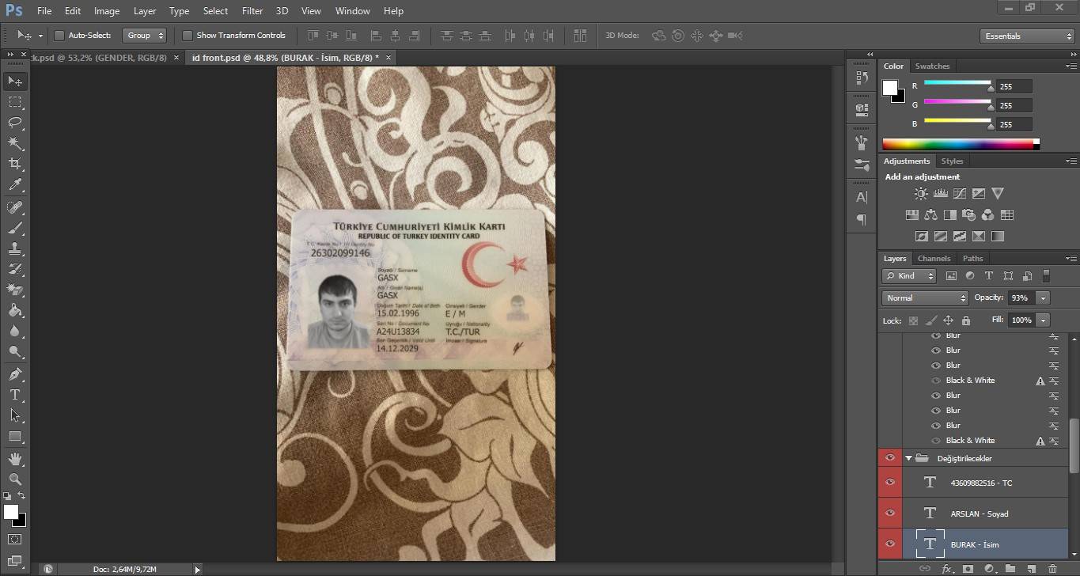Open the Layers panel flyout menu

1071,259
